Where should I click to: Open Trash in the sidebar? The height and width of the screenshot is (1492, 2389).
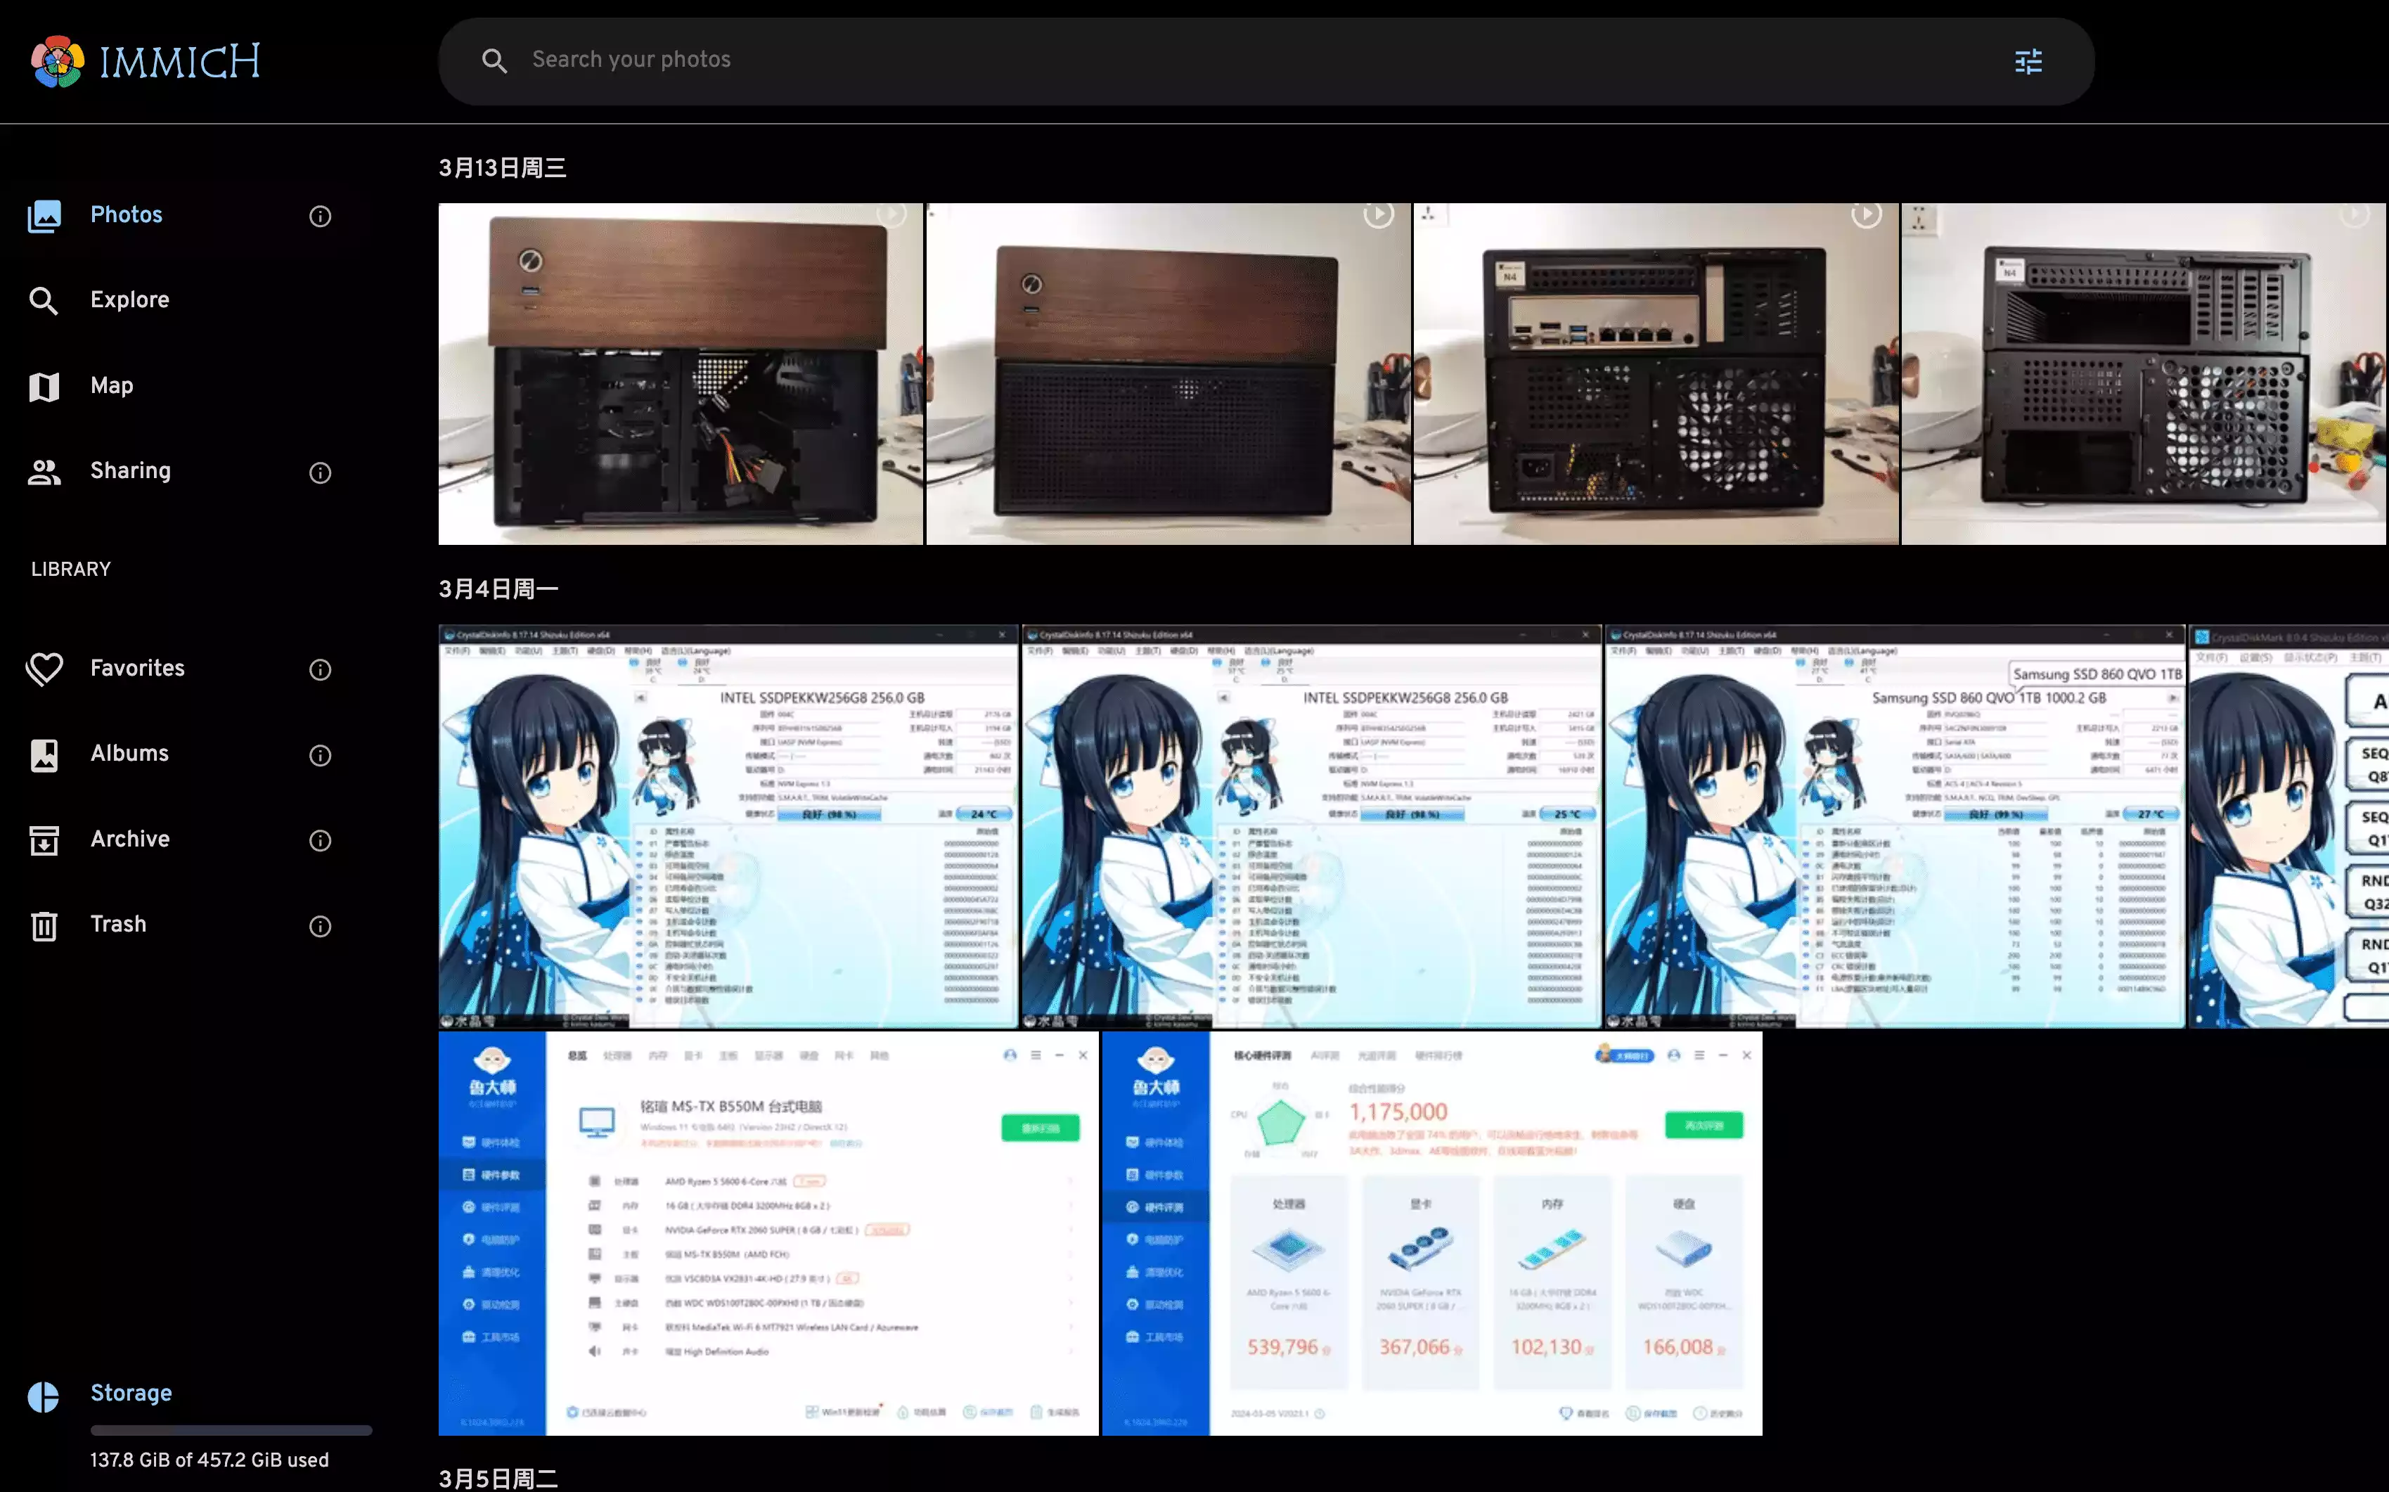(x=117, y=925)
